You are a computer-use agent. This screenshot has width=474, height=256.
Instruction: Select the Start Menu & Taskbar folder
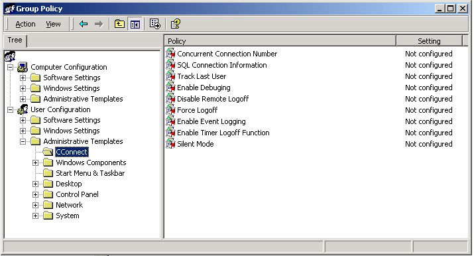(x=90, y=173)
